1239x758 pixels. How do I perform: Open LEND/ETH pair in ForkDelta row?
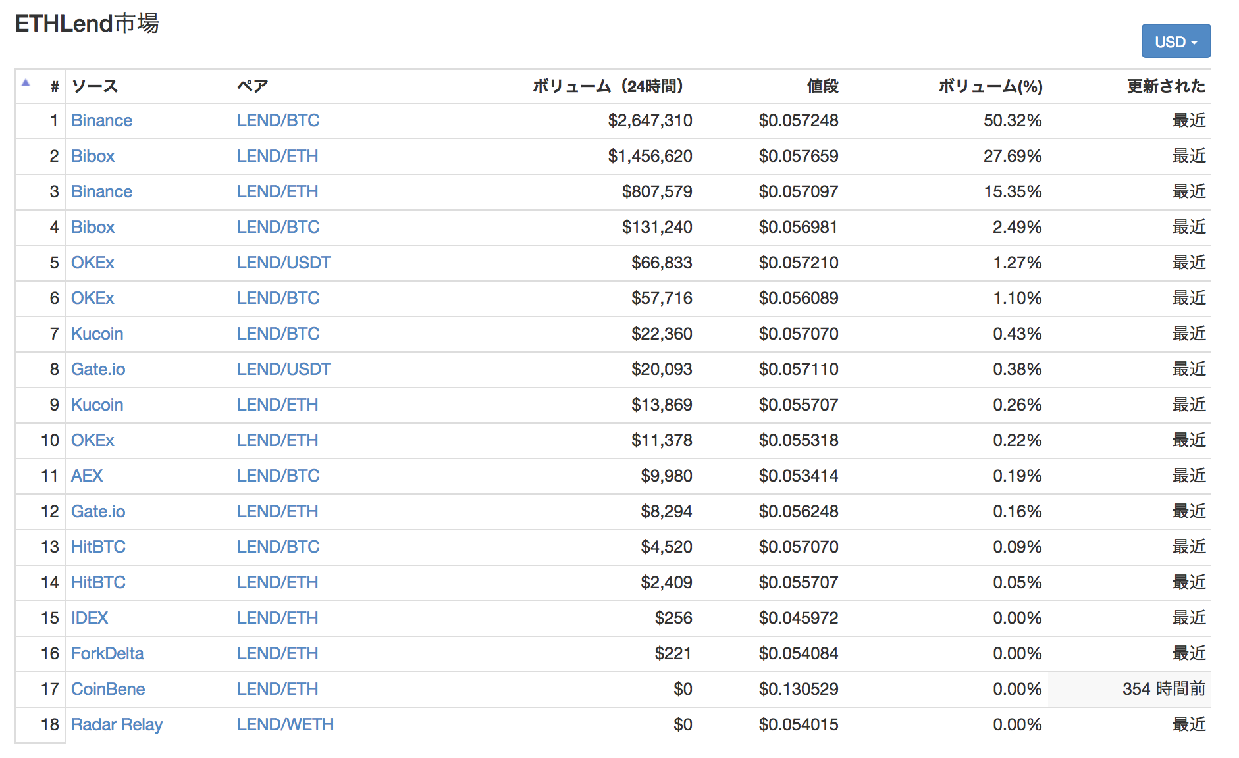[277, 653]
